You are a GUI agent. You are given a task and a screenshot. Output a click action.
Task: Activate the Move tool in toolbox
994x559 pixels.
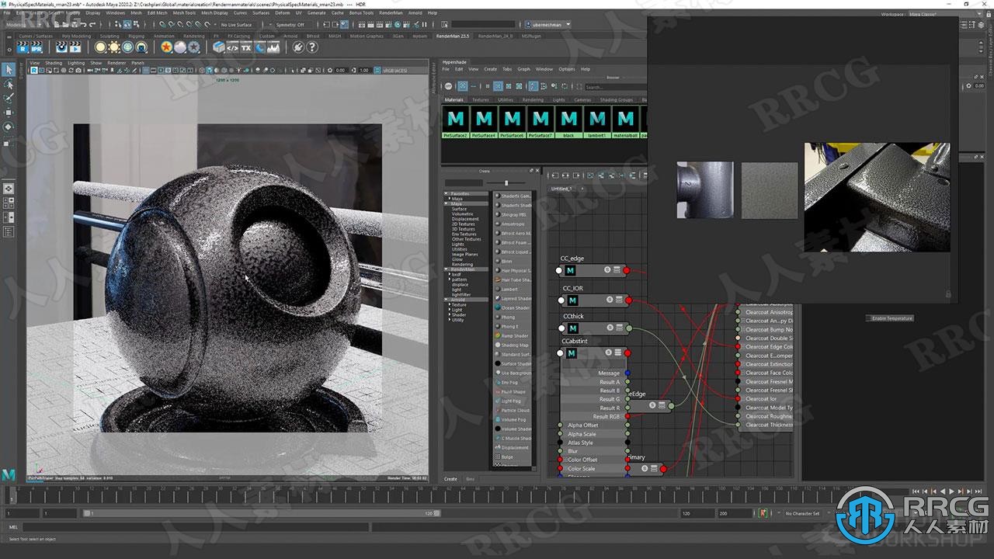click(9, 112)
